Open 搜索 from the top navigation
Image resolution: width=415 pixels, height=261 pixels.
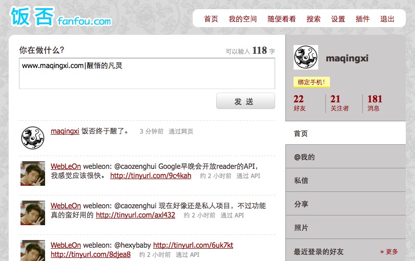(314, 19)
